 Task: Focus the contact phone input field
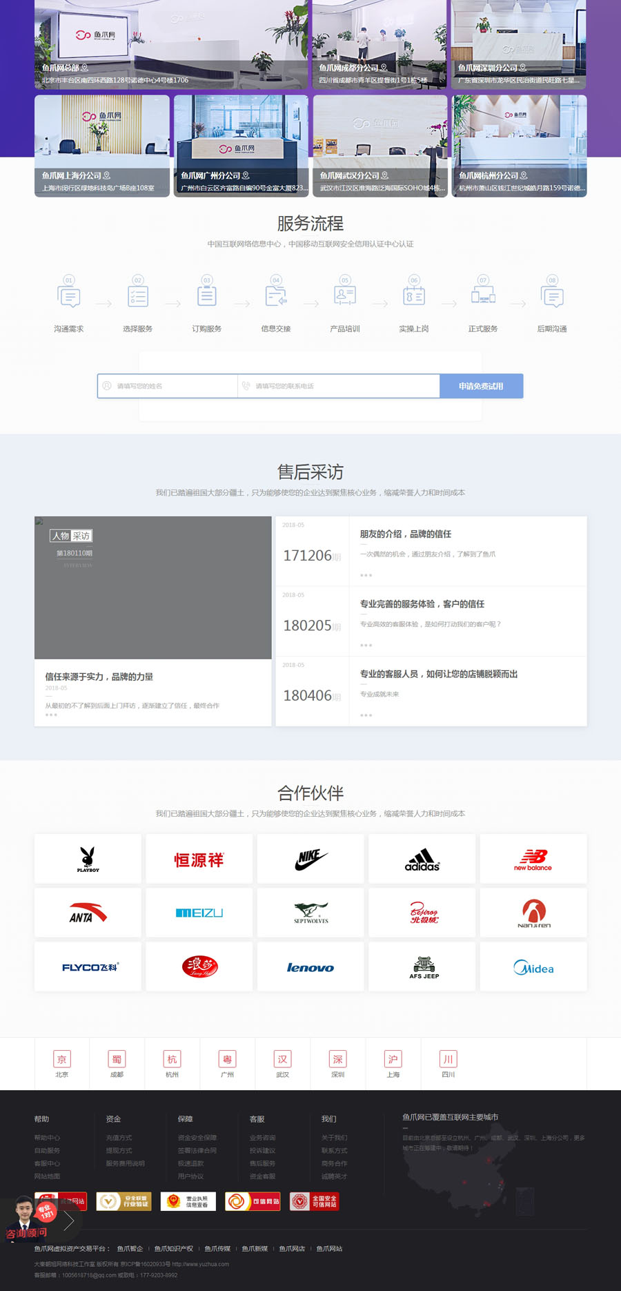[x=339, y=386]
